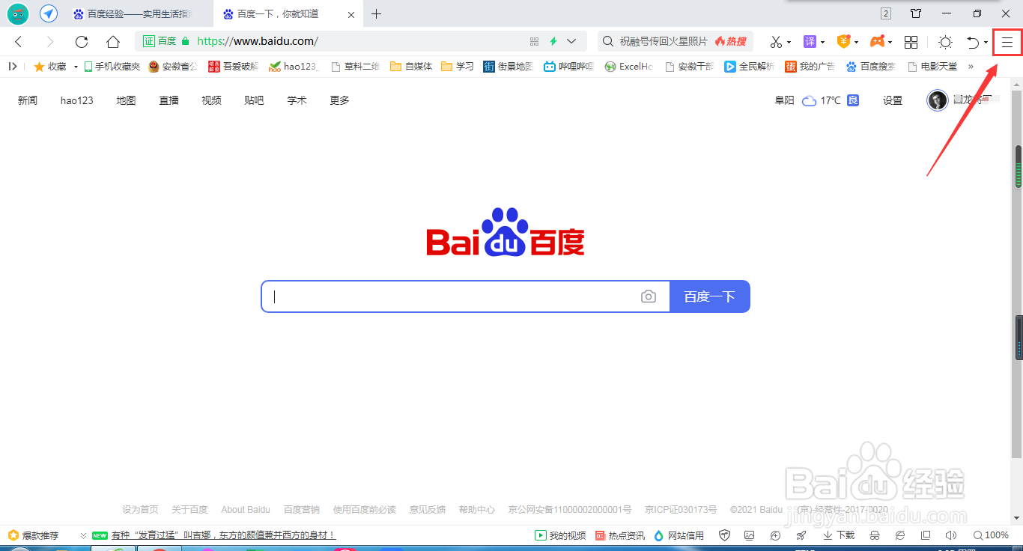Open 直播 in Baidu top nav
The image size is (1023, 551).
[169, 100]
